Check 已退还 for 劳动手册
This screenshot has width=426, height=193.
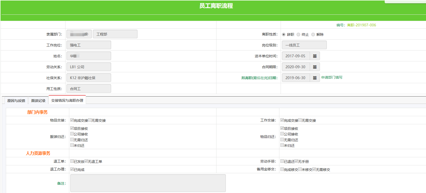click(282, 161)
